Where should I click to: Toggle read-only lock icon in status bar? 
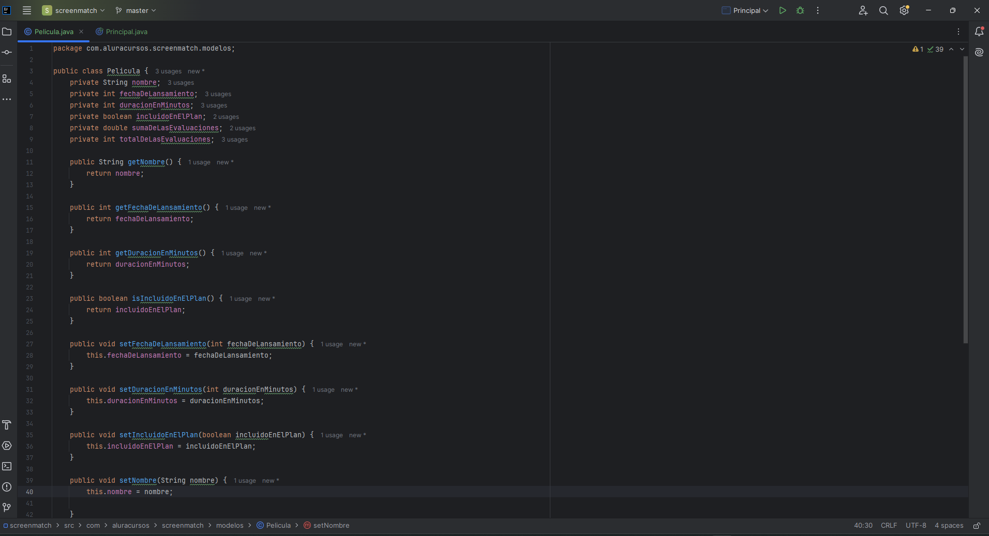(977, 526)
